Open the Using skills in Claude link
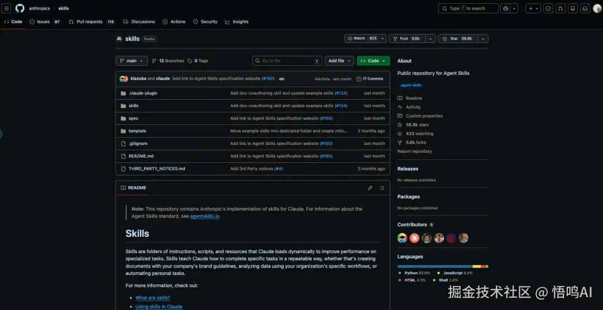Viewport: 603px width, 310px height. pos(159,307)
